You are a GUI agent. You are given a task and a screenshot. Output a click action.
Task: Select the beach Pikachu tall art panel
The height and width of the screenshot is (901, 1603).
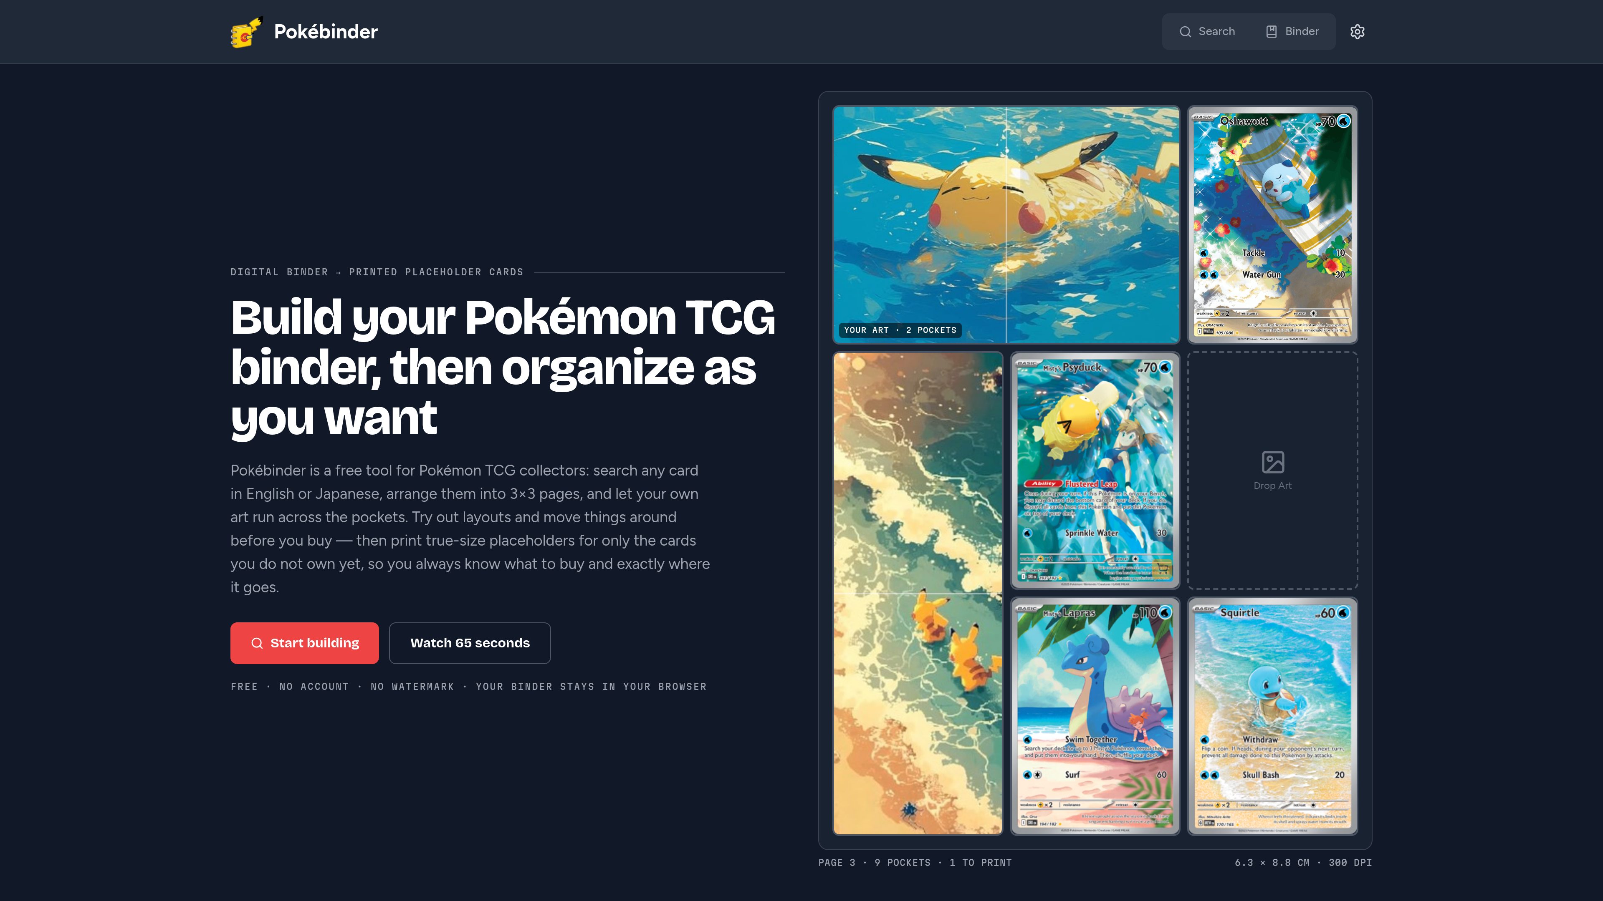pos(918,593)
